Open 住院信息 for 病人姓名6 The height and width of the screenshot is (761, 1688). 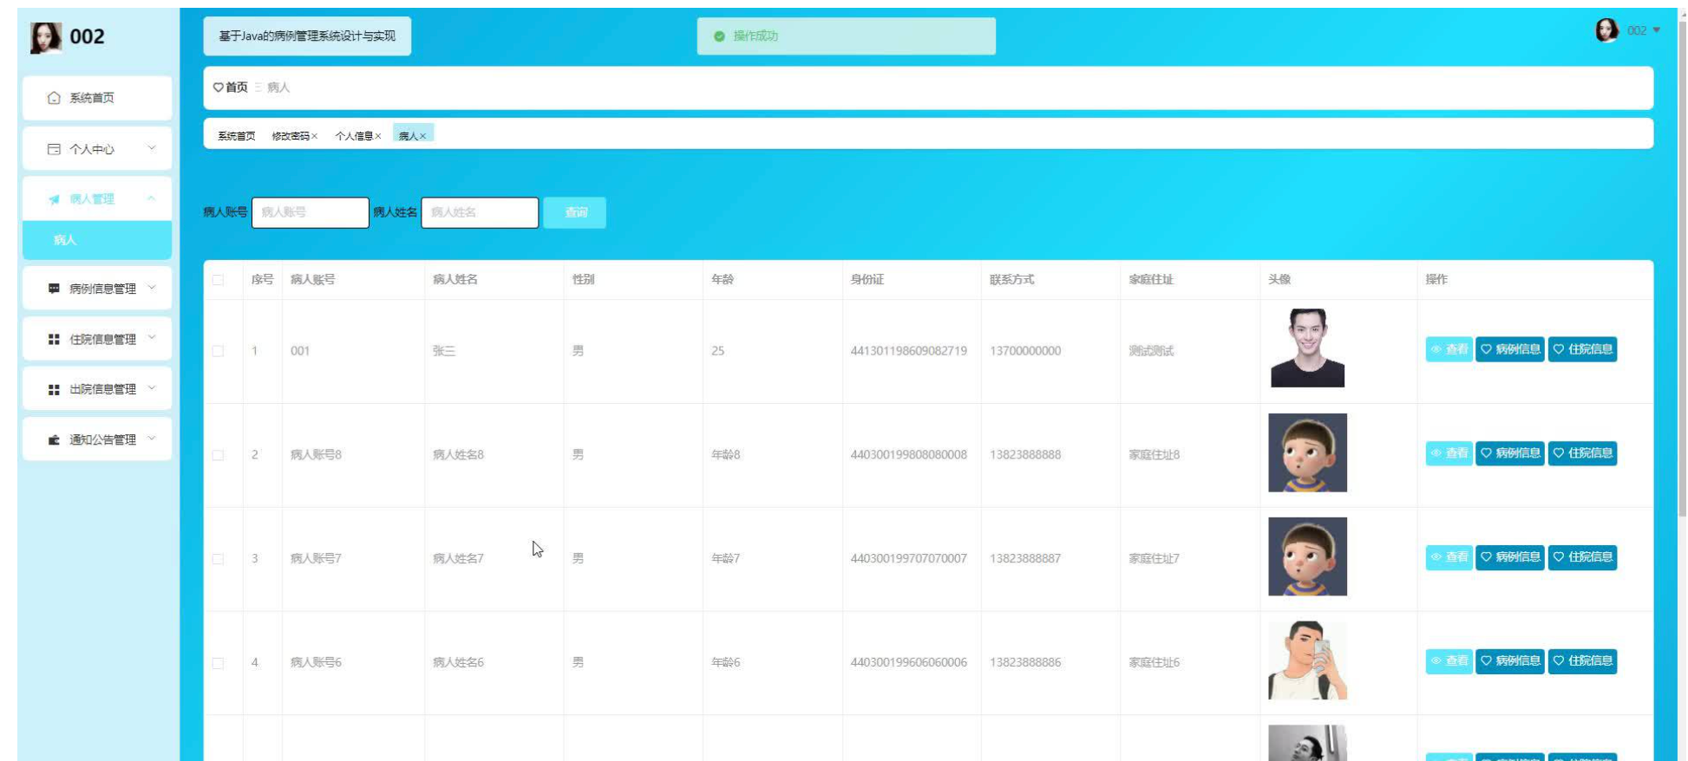pyautogui.click(x=1583, y=661)
